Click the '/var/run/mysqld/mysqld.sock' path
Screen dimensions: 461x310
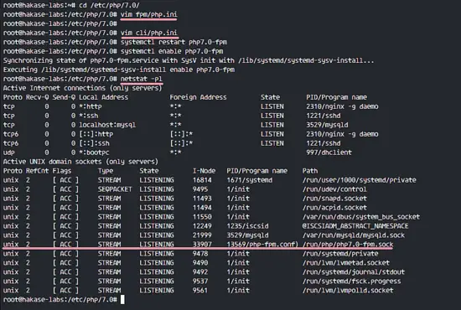[x=354, y=235]
